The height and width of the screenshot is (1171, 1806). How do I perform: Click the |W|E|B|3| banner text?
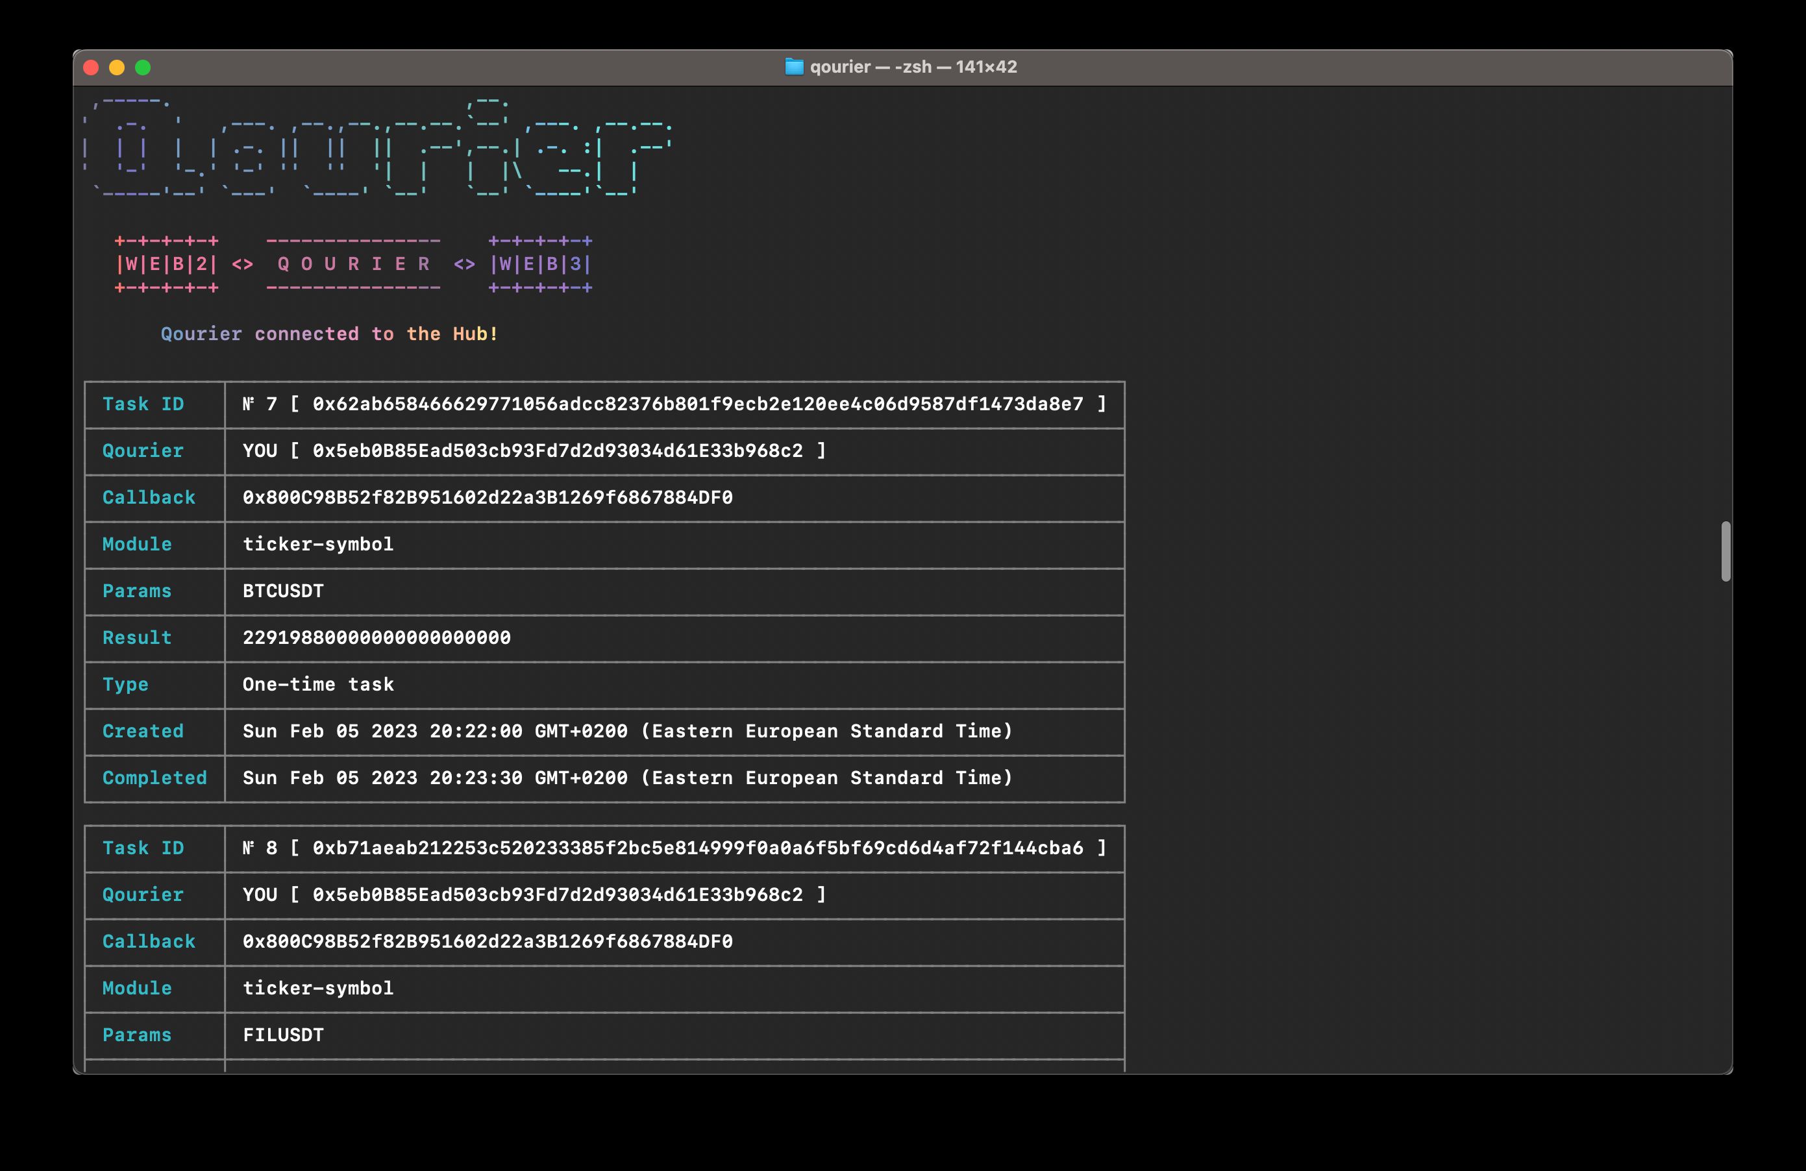click(540, 264)
